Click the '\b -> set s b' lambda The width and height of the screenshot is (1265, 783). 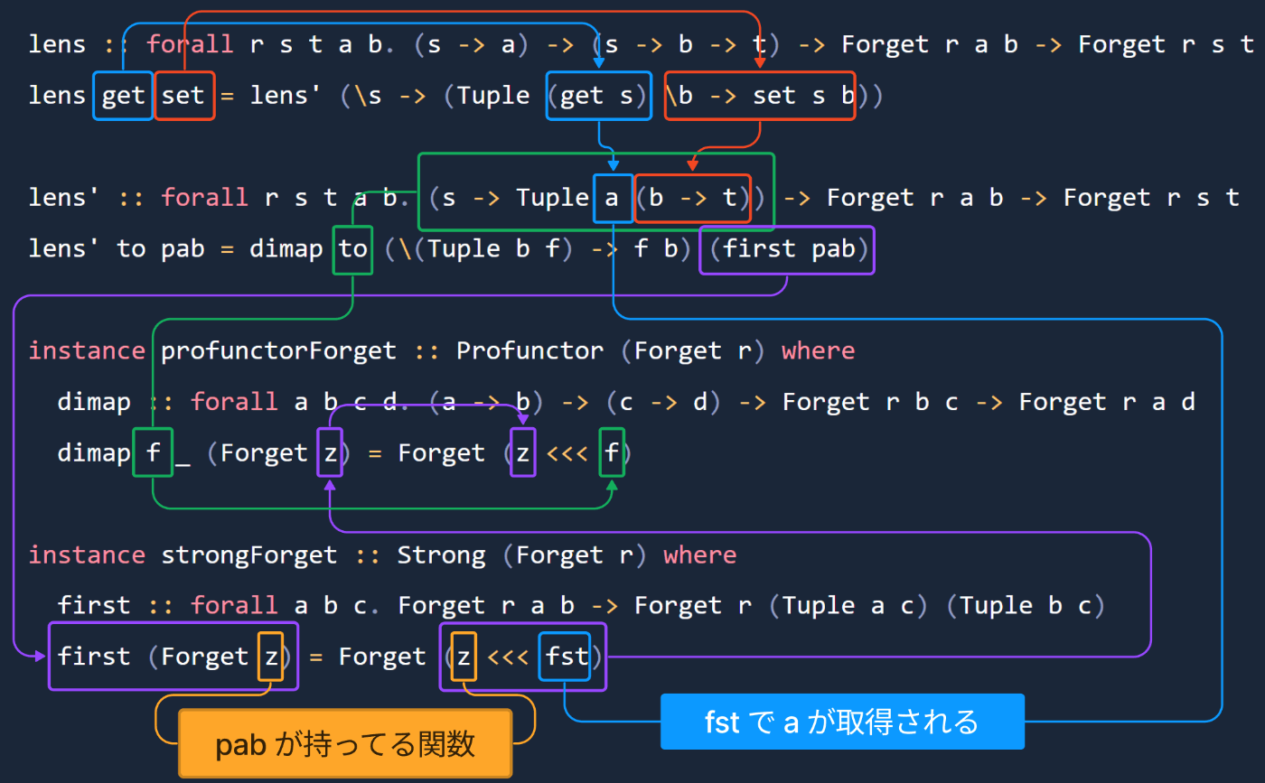pos(760,95)
